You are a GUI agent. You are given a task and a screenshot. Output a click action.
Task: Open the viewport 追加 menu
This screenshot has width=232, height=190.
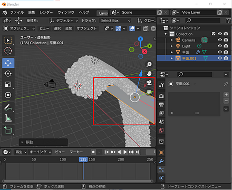[69, 28]
